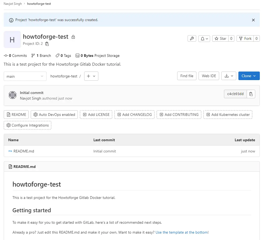Dismiss the project created notification banner
263x240 pixels.
point(253,20)
